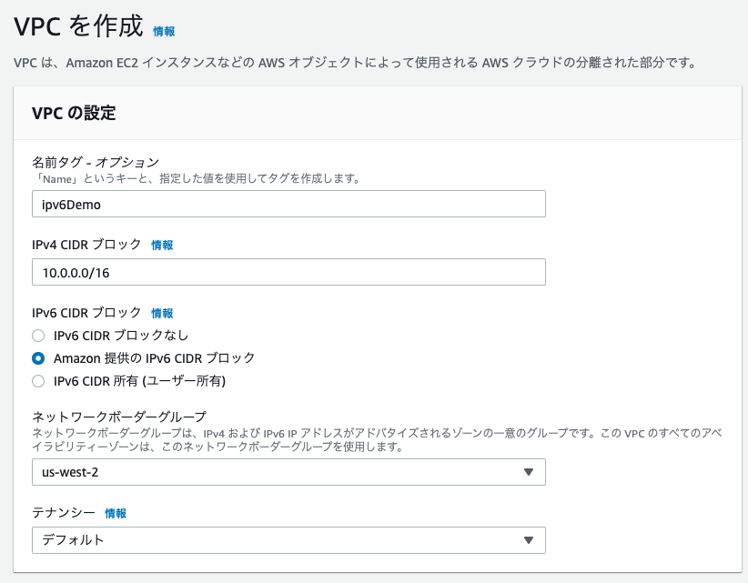Expand the テナンシー デフォルト dropdown

click(x=288, y=540)
